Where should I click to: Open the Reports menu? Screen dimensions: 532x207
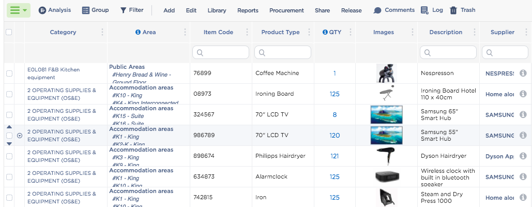point(248,10)
